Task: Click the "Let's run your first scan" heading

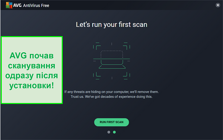Action: click(111, 25)
